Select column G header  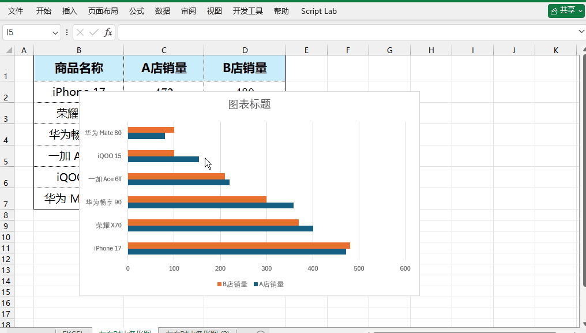coord(389,50)
